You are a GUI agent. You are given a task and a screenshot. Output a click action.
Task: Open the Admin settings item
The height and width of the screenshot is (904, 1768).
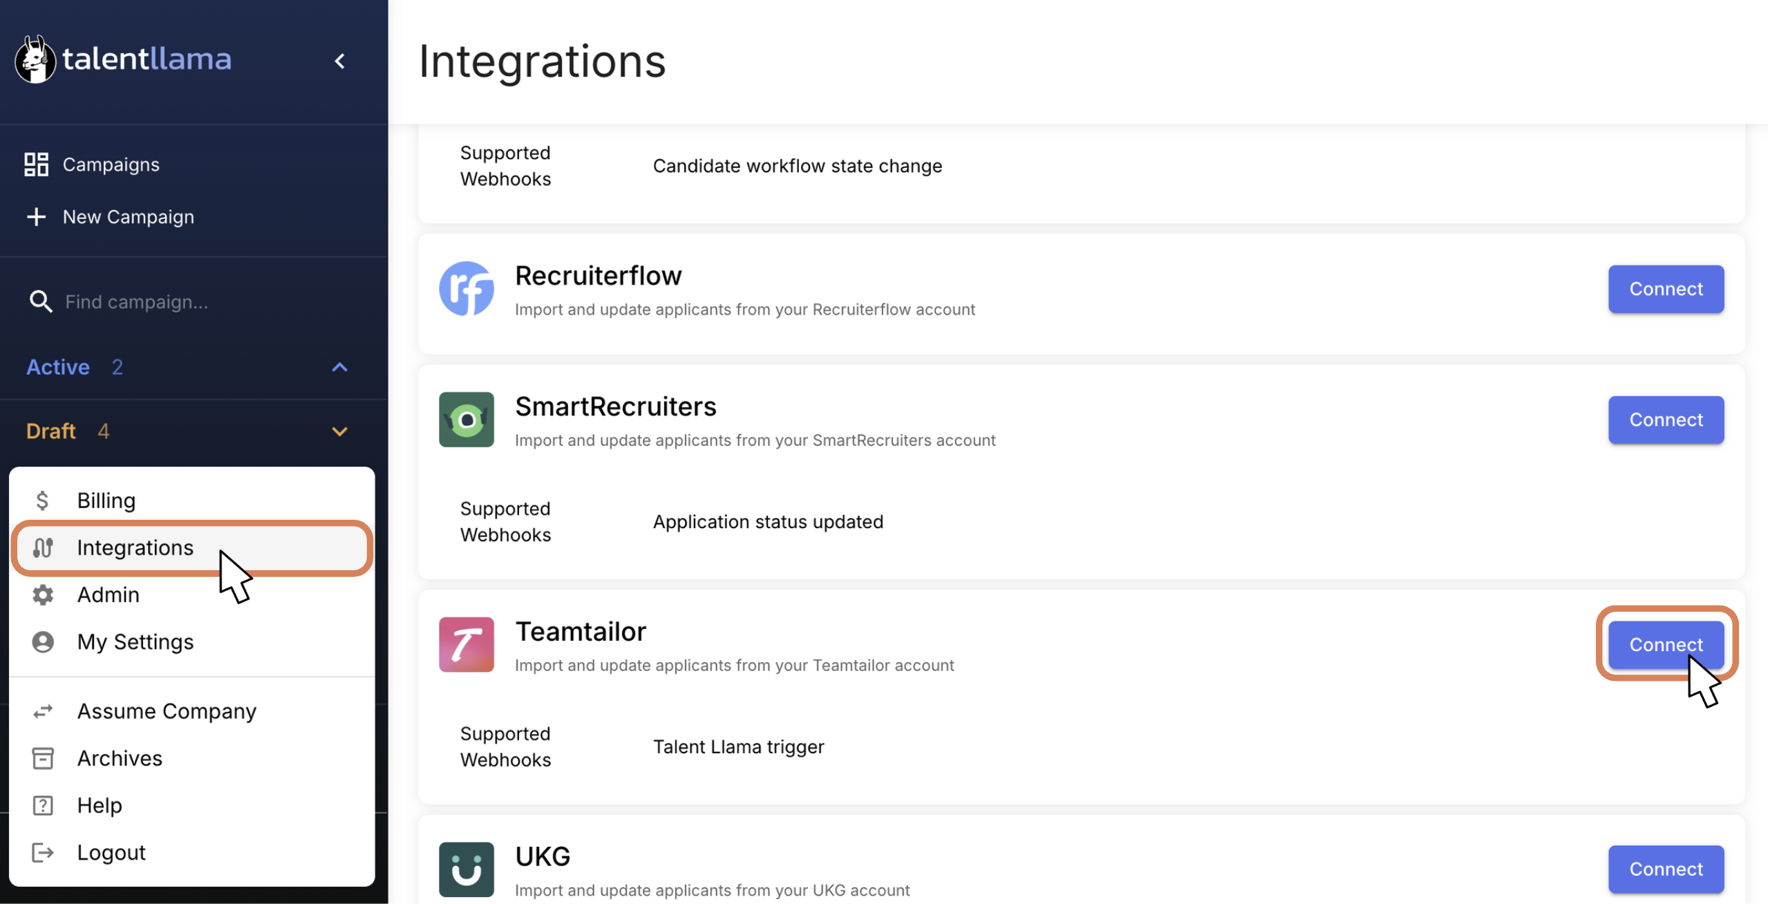(108, 594)
